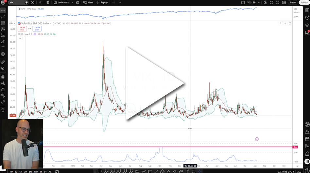Open the go to date calendar

57,171
